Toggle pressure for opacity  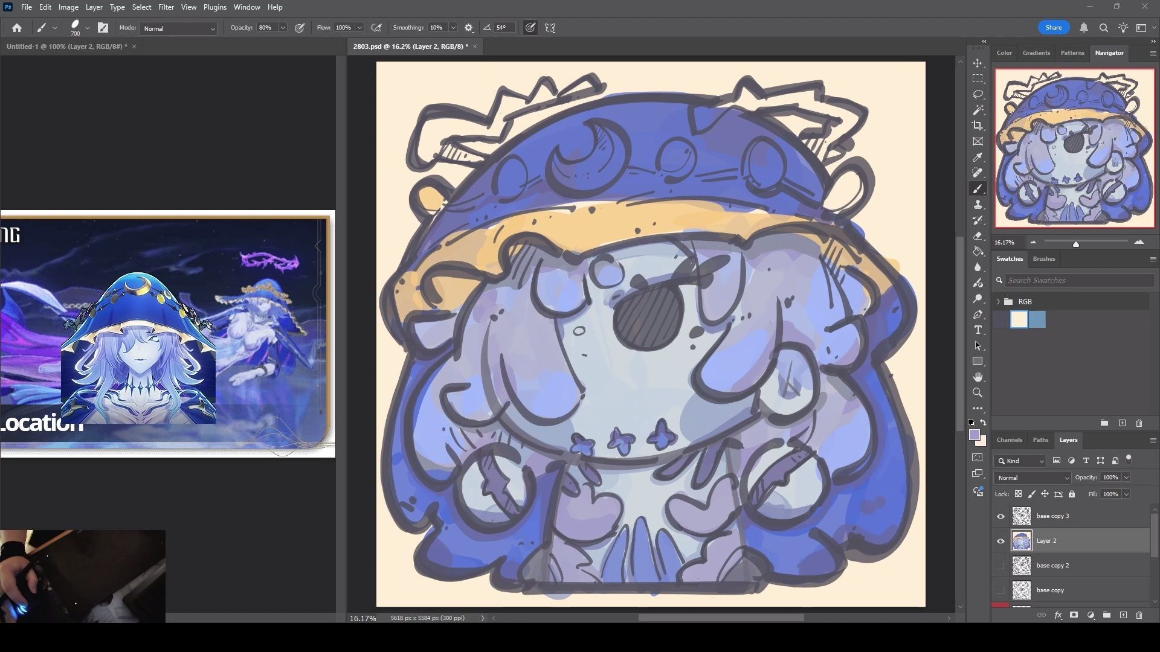[x=300, y=28]
